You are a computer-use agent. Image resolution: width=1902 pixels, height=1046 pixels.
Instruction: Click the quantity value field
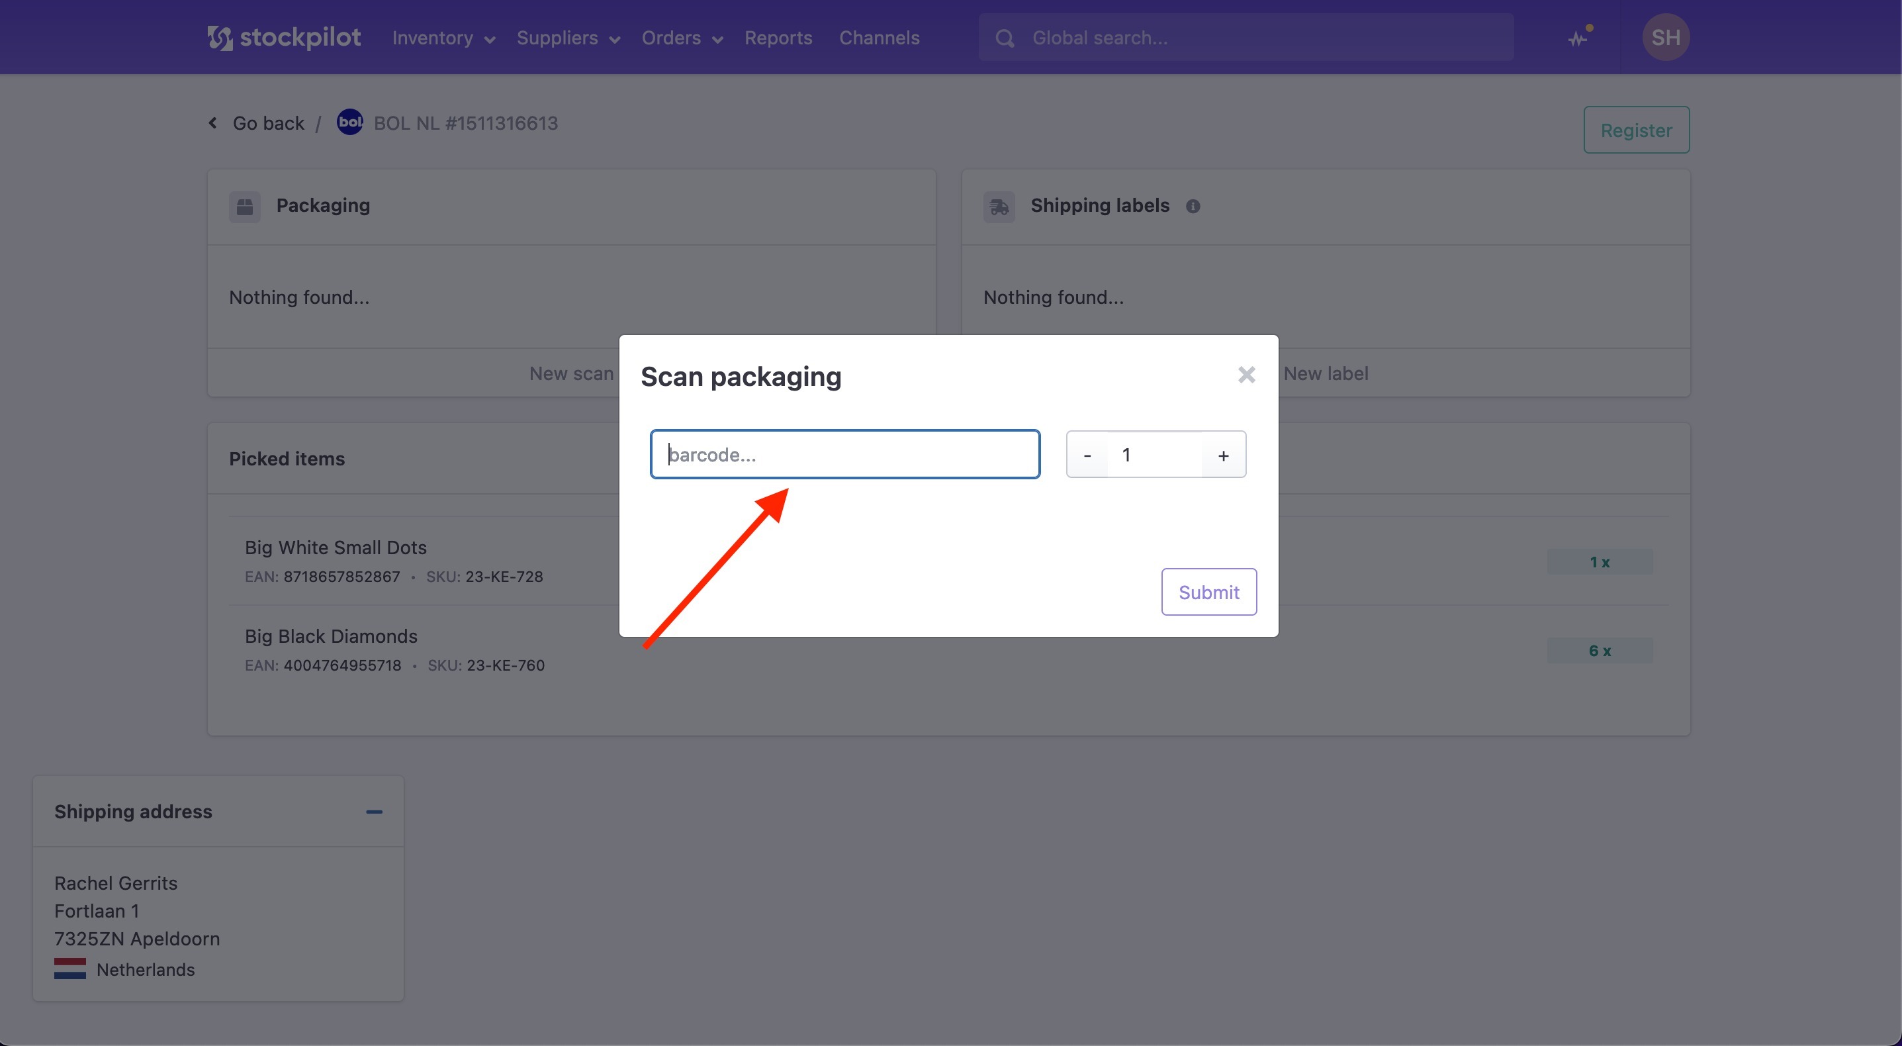1155,455
